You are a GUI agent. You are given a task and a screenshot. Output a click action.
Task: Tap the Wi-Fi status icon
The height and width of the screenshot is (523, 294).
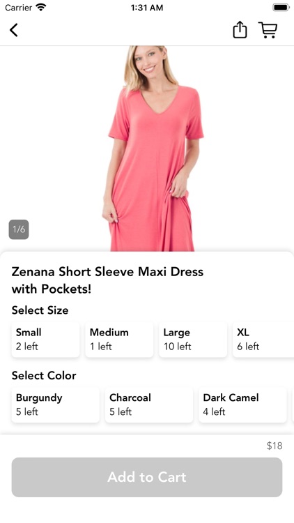pos(41,8)
